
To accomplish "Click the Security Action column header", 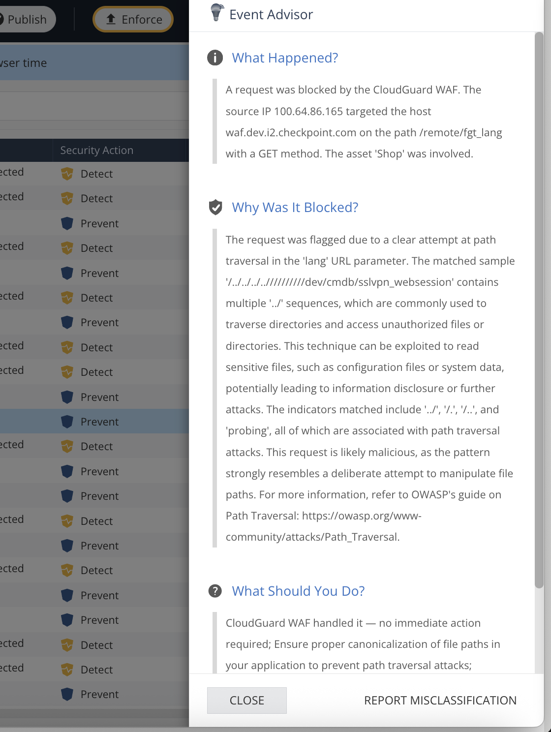I will tap(97, 150).
